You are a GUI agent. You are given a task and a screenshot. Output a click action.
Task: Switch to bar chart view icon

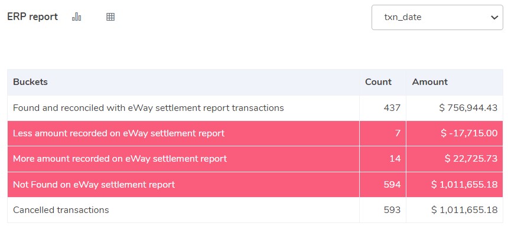click(76, 17)
